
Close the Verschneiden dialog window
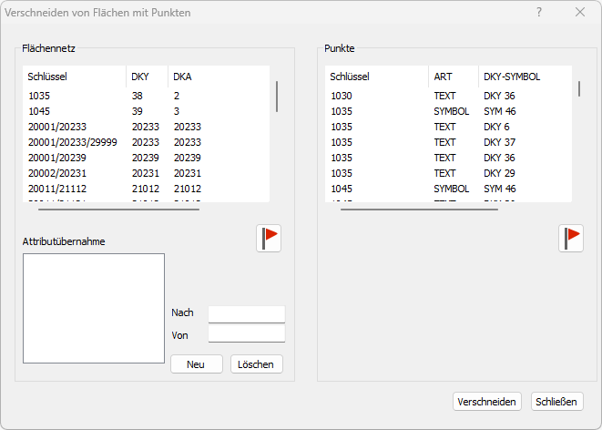point(580,12)
